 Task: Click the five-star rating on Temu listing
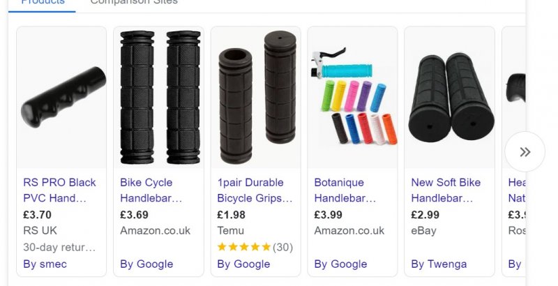tap(244, 247)
